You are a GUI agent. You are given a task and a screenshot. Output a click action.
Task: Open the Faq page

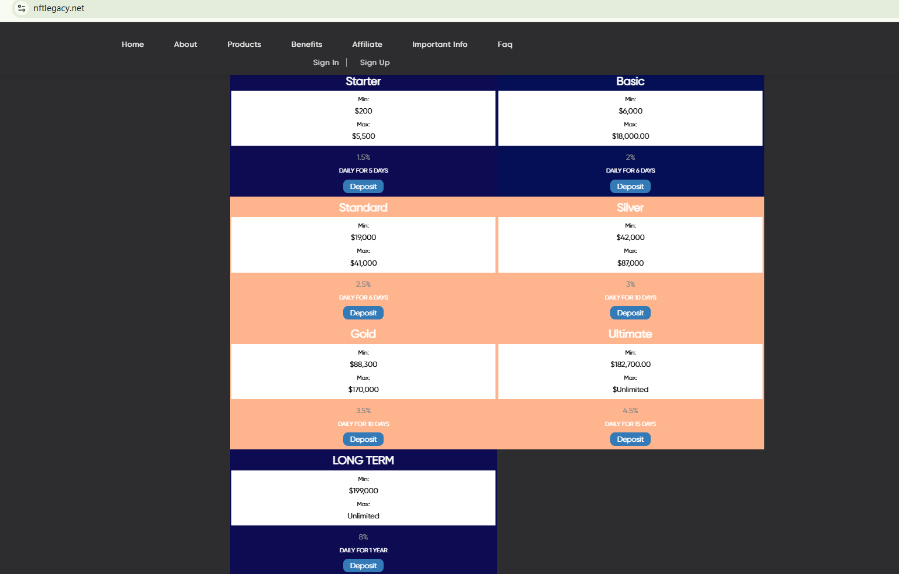pyautogui.click(x=505, y=44)
